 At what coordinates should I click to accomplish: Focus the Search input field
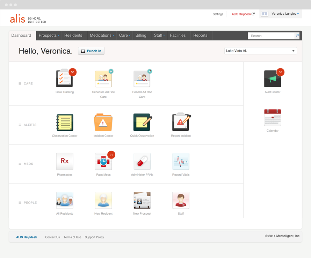[271, 36]
